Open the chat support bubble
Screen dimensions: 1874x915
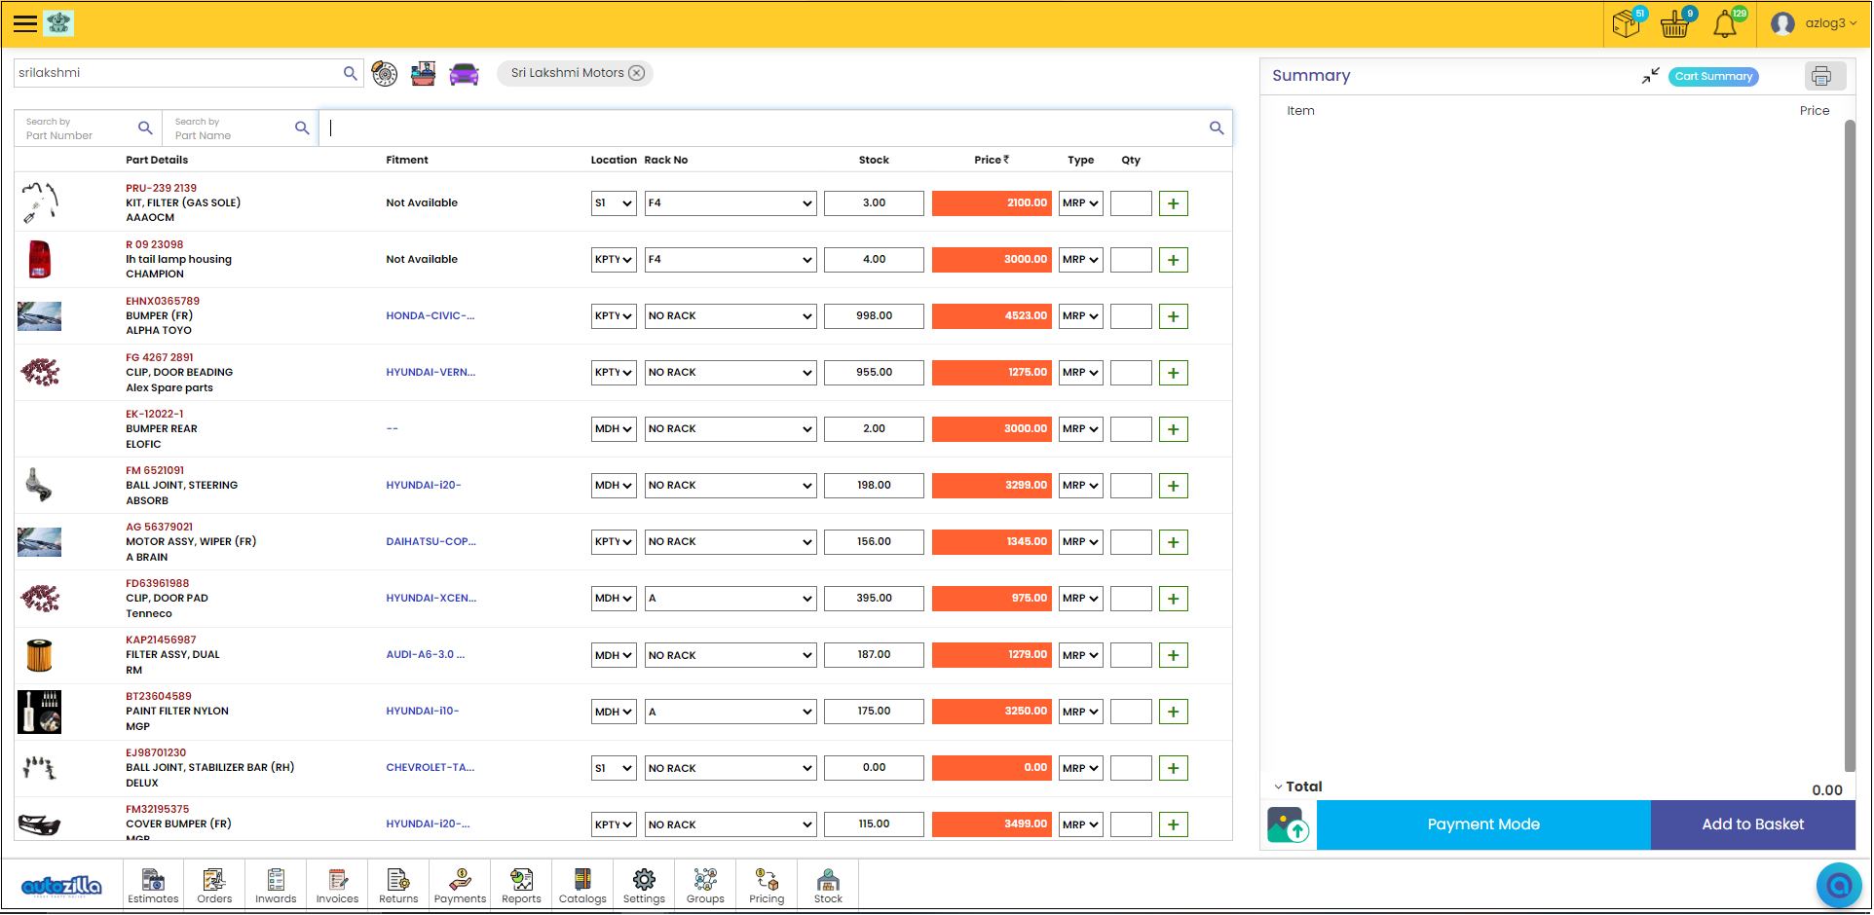click(x=1839, y=885)
